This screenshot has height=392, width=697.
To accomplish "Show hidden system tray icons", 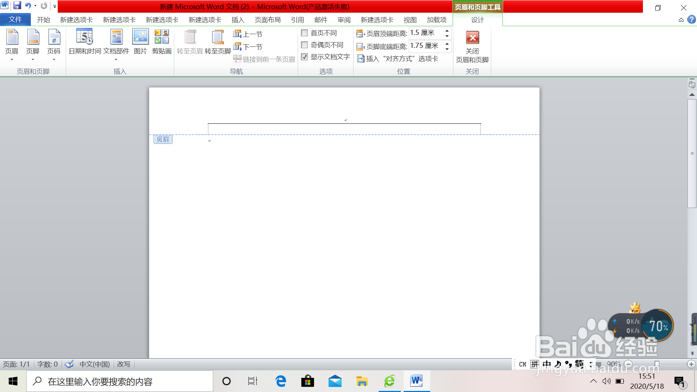I will tap(593, 381).
